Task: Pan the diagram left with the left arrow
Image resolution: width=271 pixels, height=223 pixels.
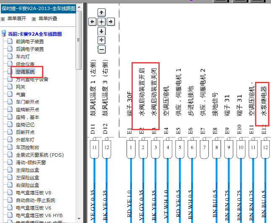Action: pos(92,22)
